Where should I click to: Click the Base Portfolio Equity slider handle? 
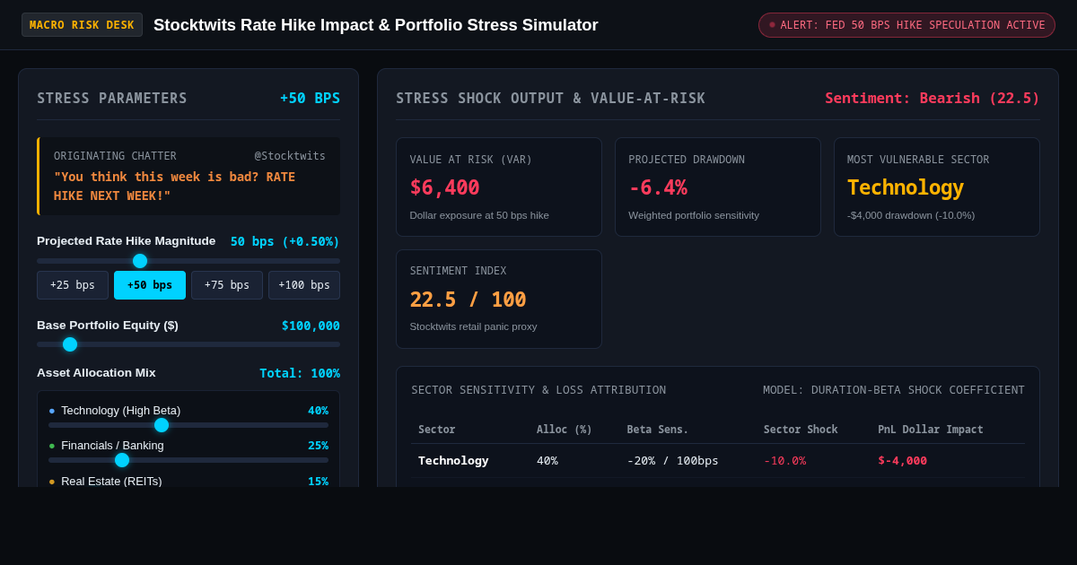click(x=70, y=344)
